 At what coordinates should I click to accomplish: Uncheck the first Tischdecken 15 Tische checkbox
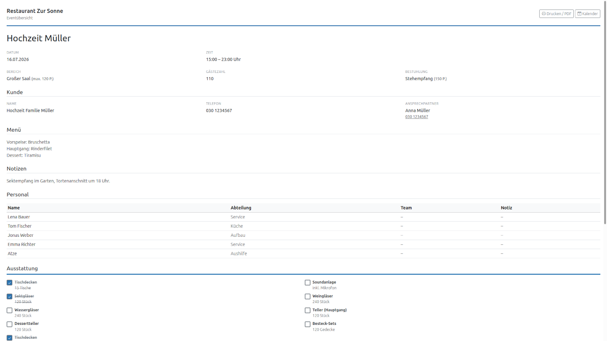[9, 283]
